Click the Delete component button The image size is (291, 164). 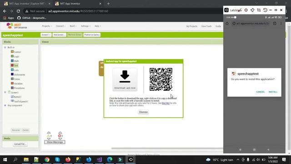pyautogui.click(x=25, y=130)
